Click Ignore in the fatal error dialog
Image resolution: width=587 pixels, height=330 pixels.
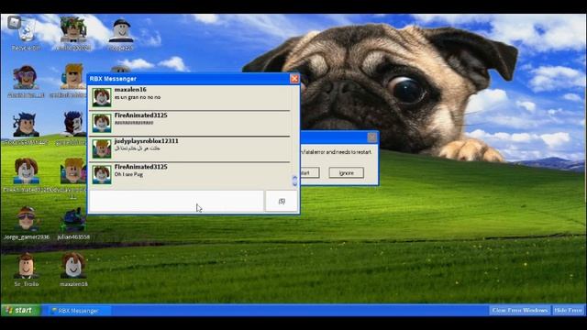(x=347, y=173)
